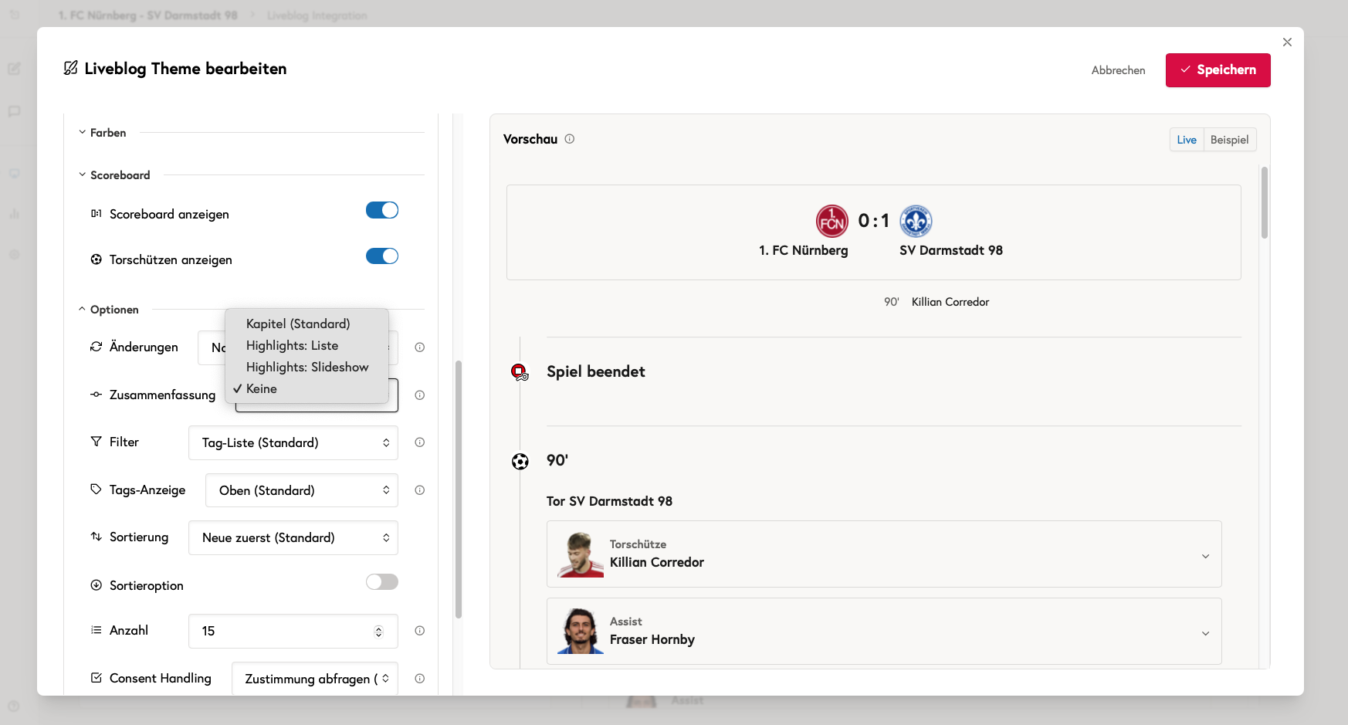This screenshot has height=725, width=1348.
Task: Select the checked Keine option
Action: click(307, 388)
